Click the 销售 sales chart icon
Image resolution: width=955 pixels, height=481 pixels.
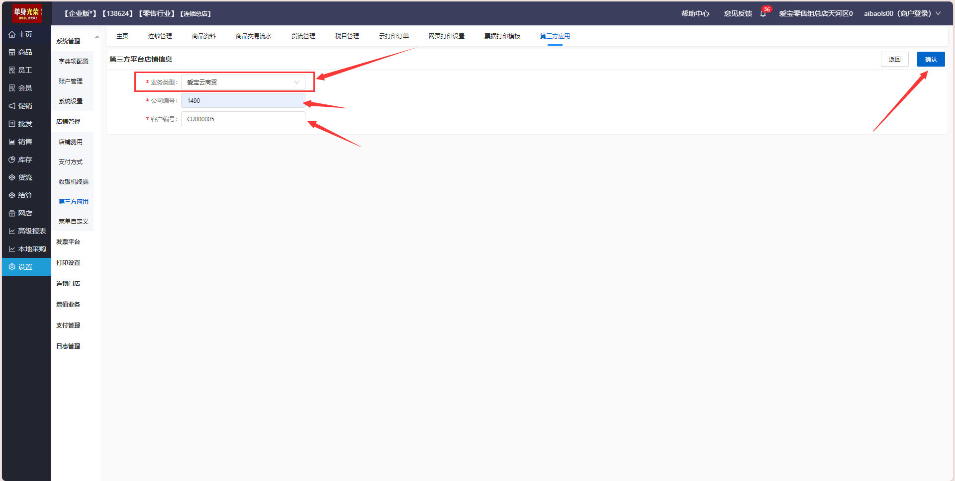pyautogui.click(x=12, y=142)
